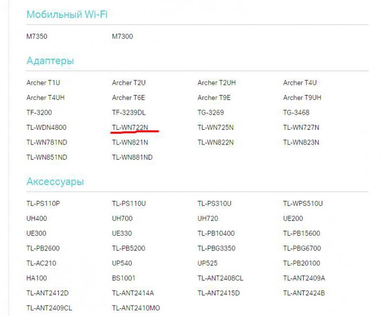The width and height of the screenshot is (381, 316).
Task: Click the Мобильный Wi-Fi section heading
Action: (x=67, y=14)
